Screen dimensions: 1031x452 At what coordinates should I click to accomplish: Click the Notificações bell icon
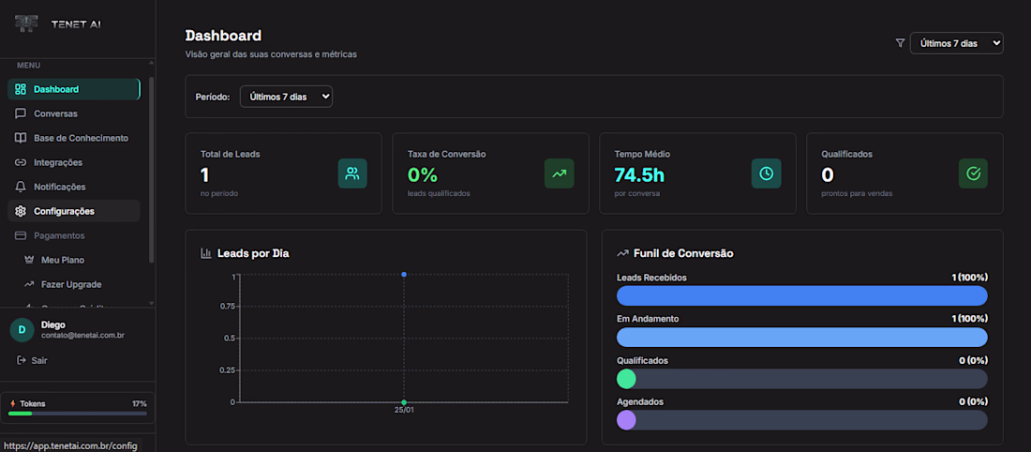pyautogui.click(x=21, y=187)
